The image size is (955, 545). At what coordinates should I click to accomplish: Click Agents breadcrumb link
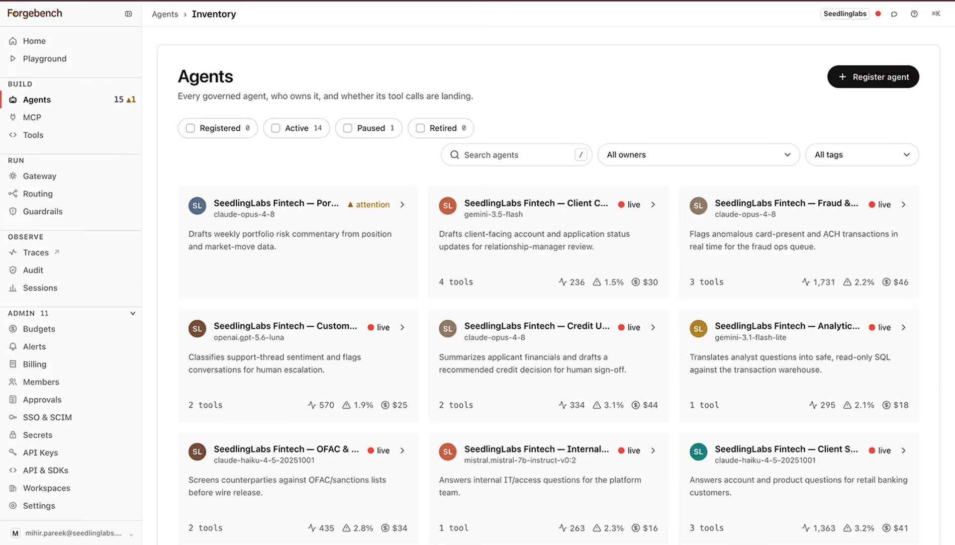pyautogui.click(x=165, y=14)
